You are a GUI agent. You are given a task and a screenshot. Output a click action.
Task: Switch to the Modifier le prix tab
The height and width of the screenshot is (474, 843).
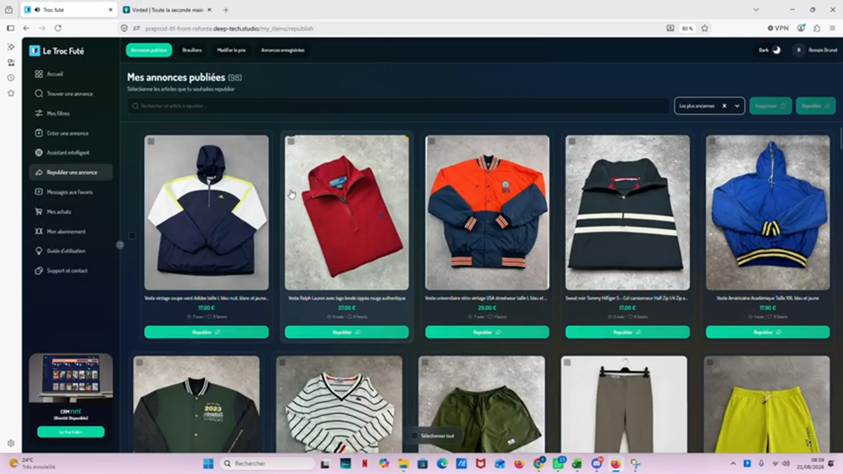(x=231, y=50)
